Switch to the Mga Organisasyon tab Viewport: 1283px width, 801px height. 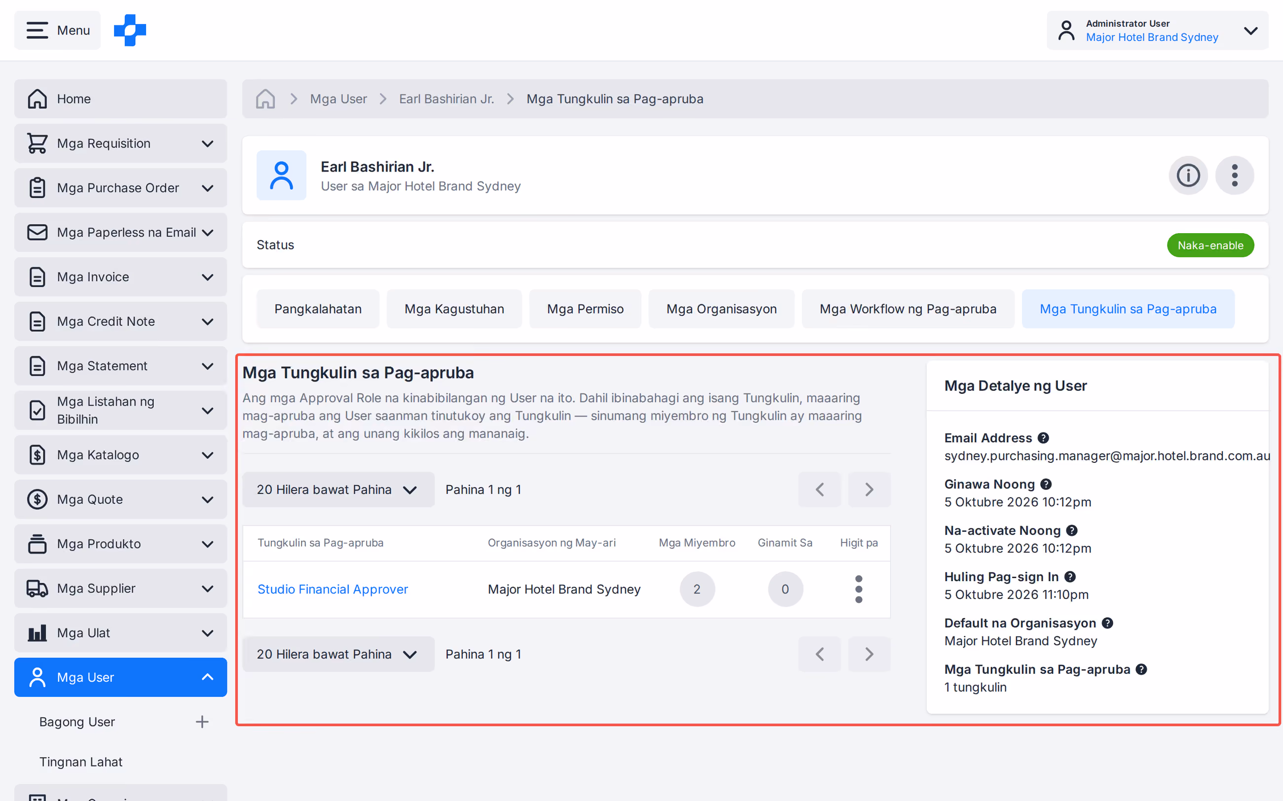(721, 309)
